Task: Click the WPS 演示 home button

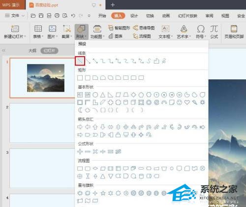Action: (13, 5)
